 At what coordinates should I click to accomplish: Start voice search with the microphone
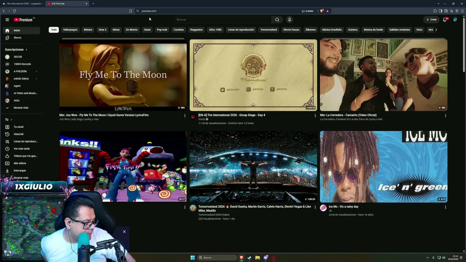click(289, 20)
